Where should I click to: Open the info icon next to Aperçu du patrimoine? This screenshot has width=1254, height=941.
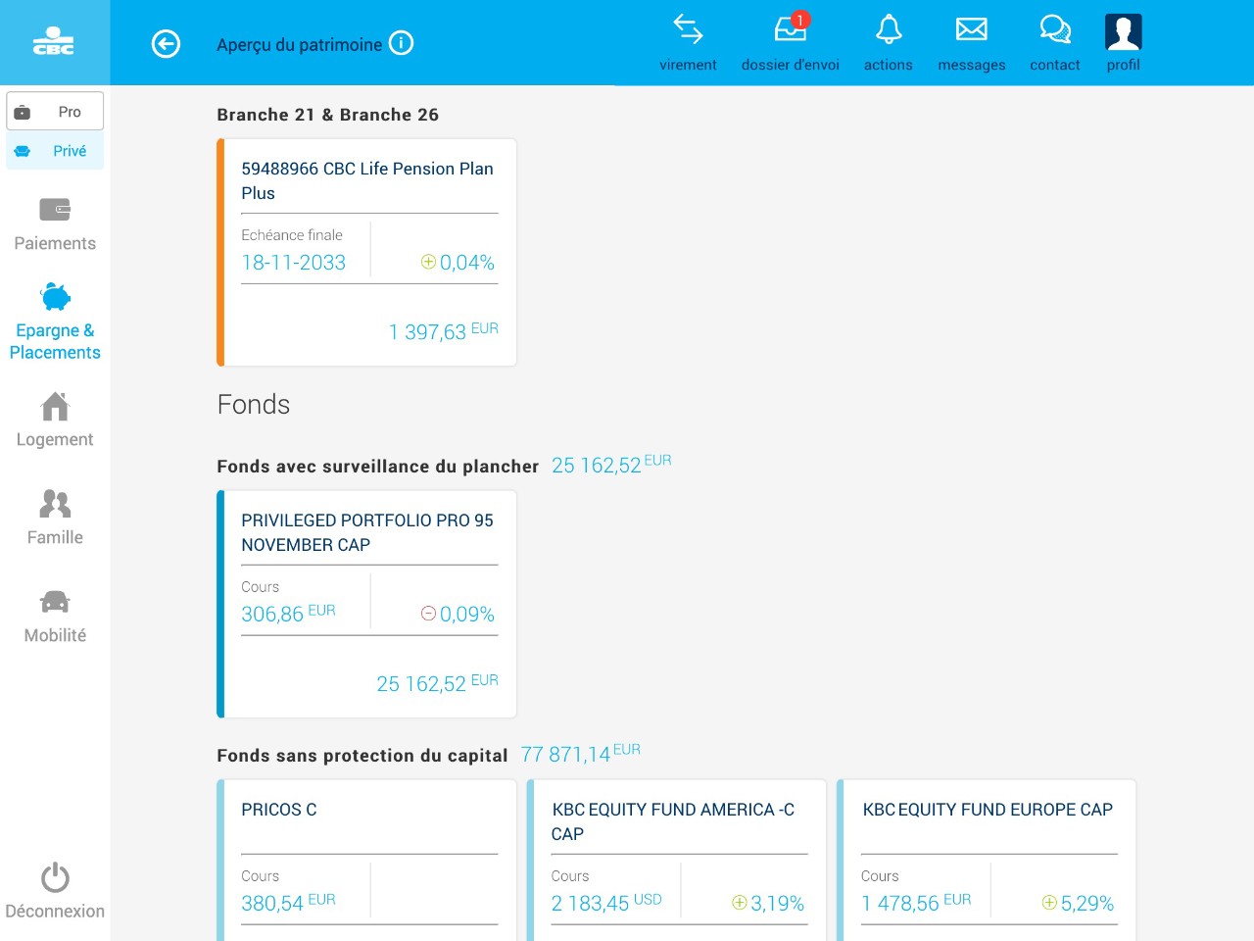coord(401,43)
